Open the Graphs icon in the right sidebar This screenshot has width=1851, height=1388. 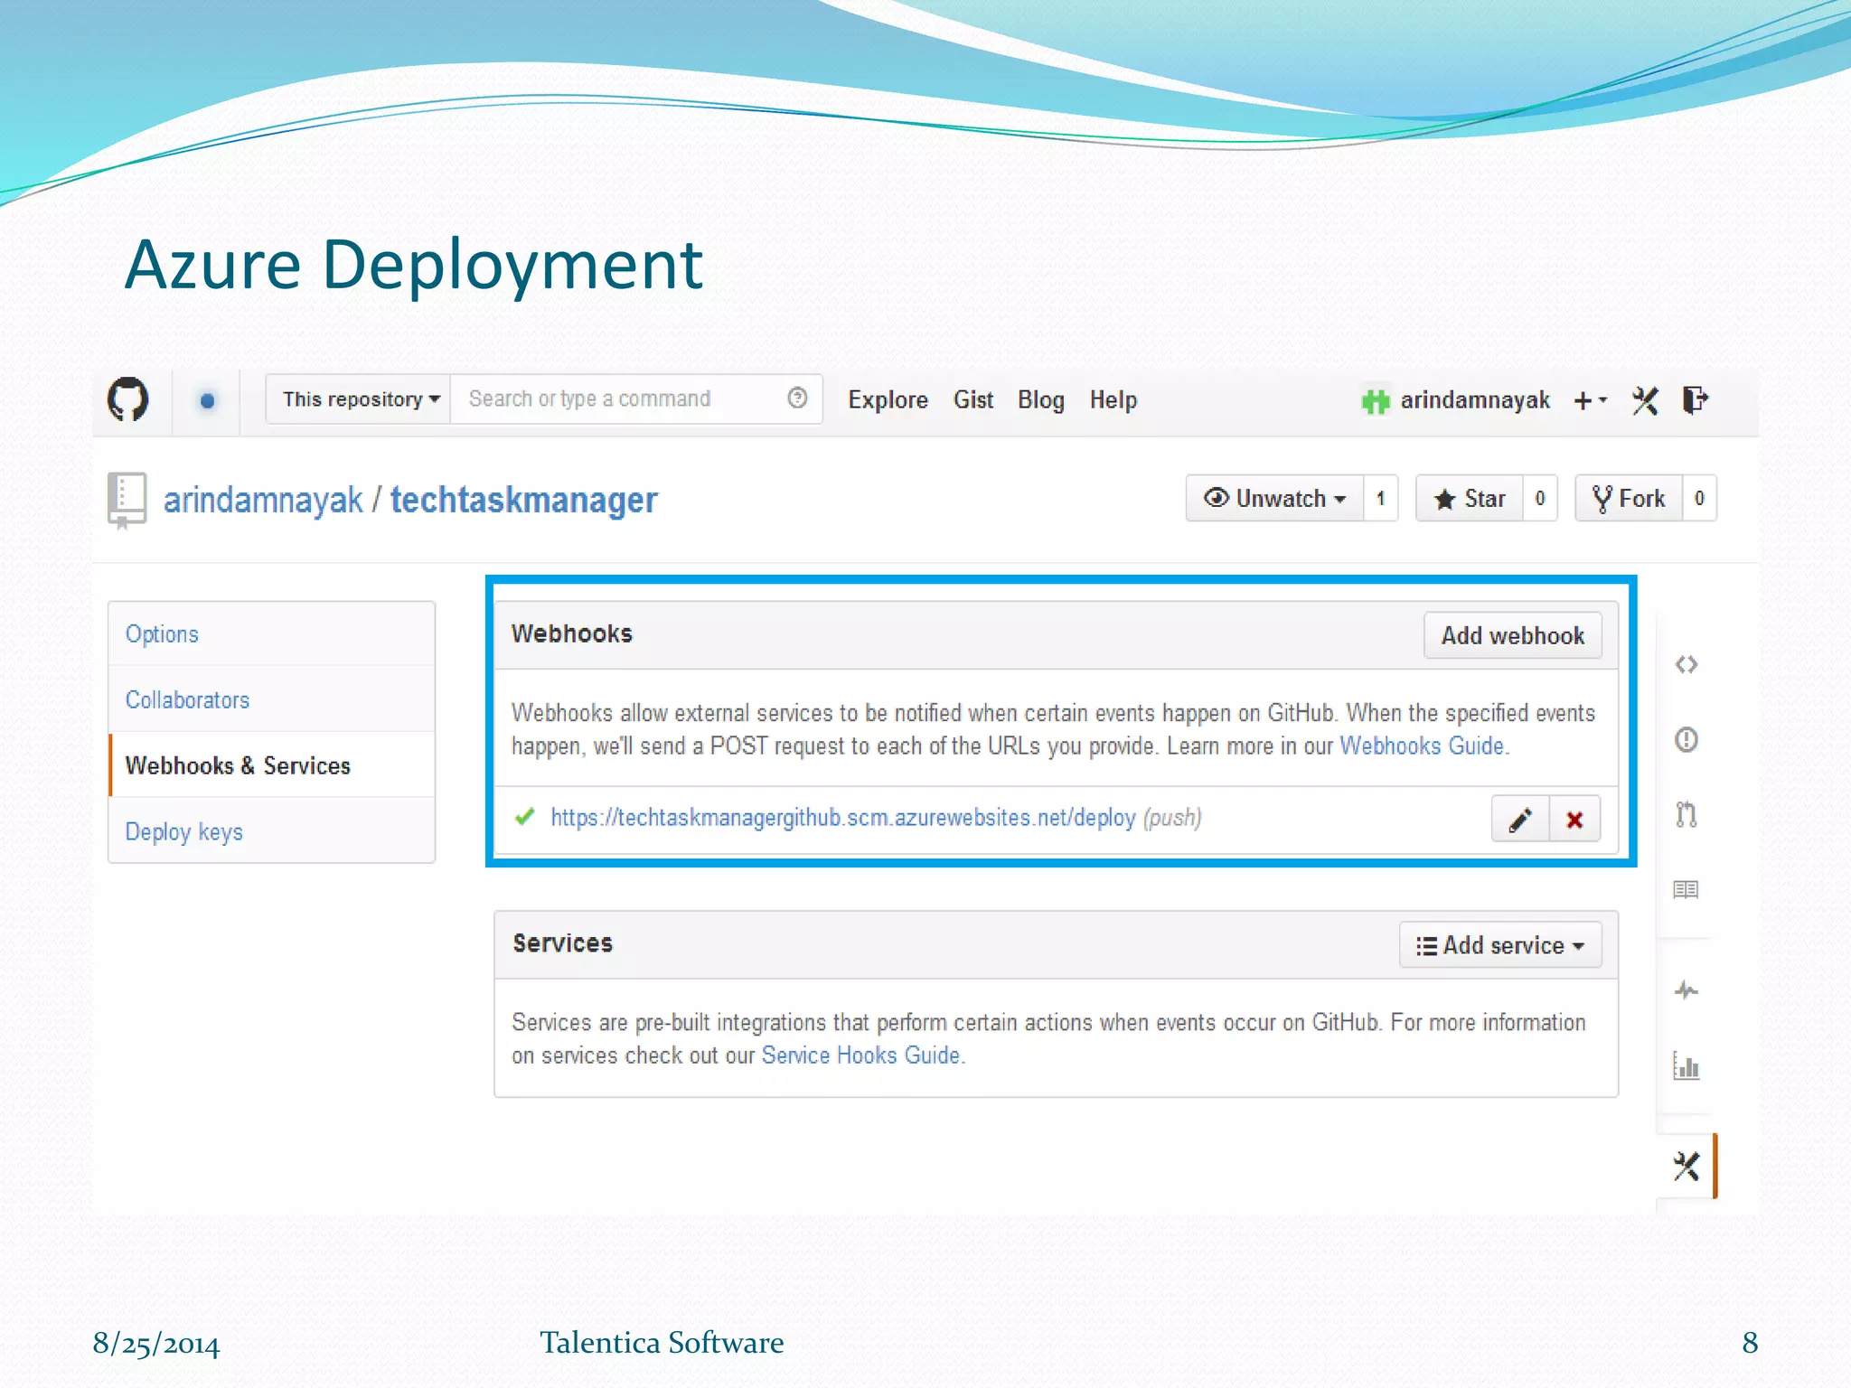pos(1686,1066)
